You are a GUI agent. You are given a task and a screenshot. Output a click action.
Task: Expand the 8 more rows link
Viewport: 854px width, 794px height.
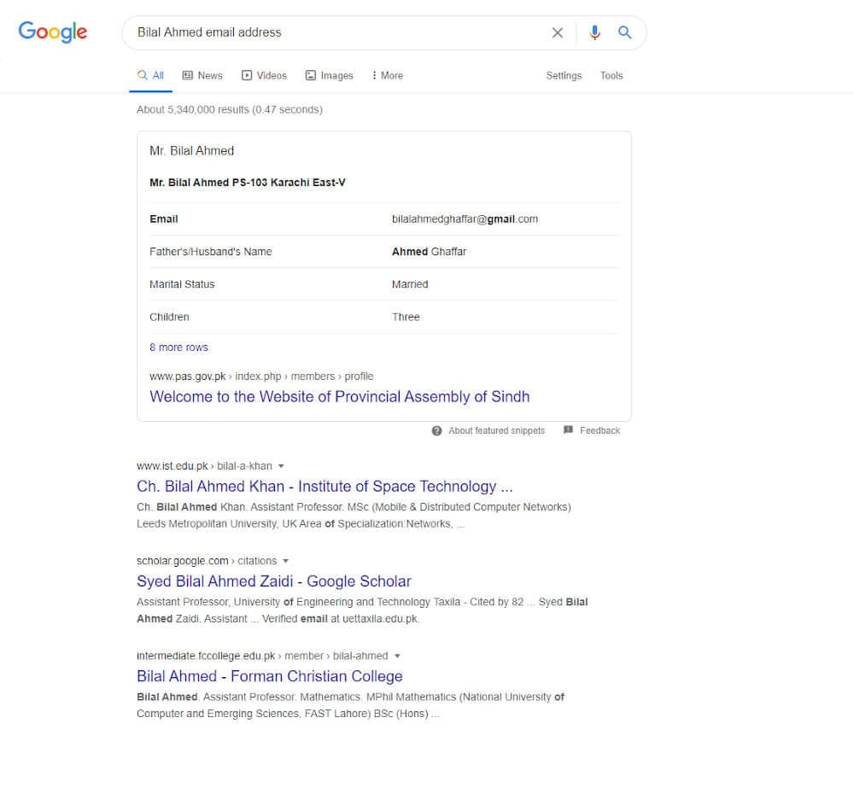178,347
